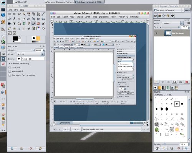This screenshot has width=192, height=153.
Task: Open the Select menu in image window
Action: point(65,17)
